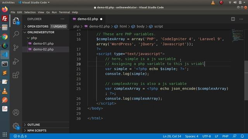248x139 pixels.
Task: Change language mode via PHP status item
Action: click(225, 136)
